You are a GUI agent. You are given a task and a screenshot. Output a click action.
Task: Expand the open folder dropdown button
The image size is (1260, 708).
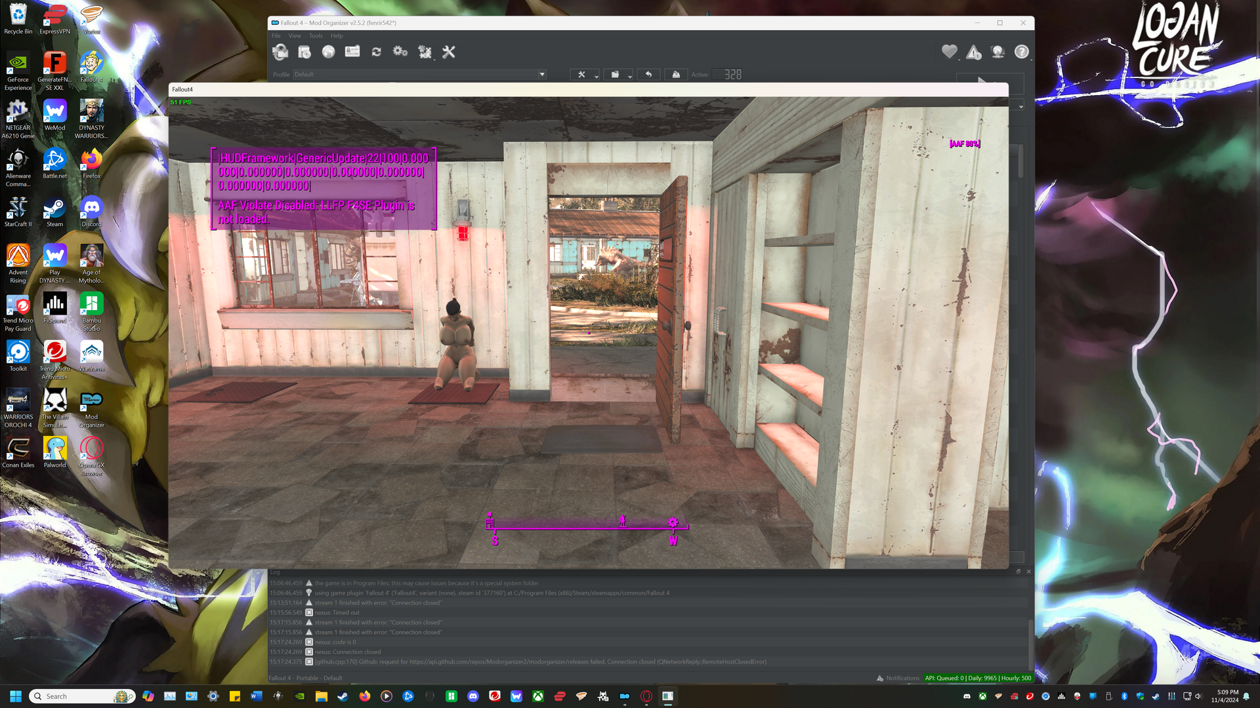pyautogui.click(x=618, y=75)
